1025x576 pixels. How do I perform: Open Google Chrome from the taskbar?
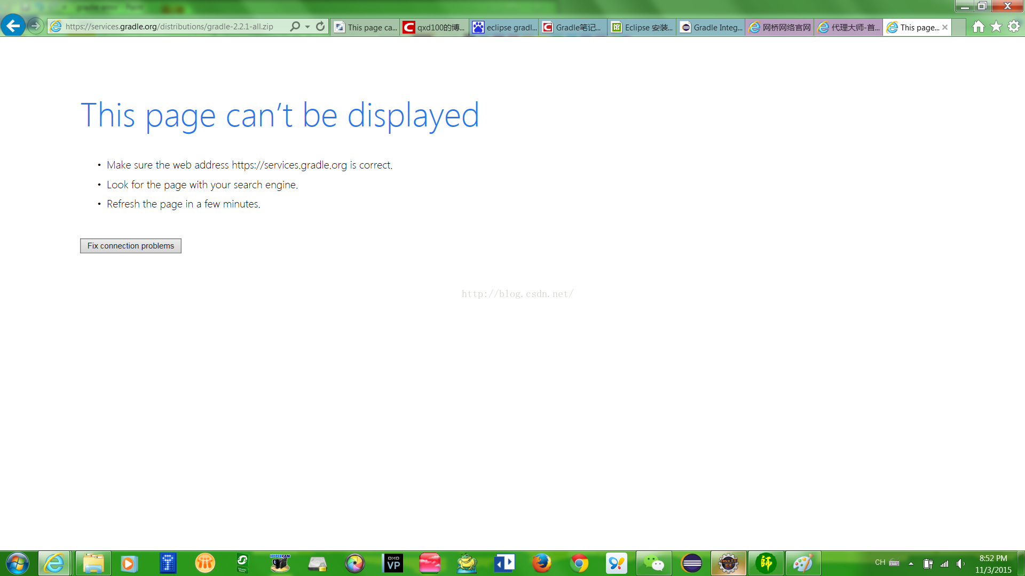tap(579, 563)
